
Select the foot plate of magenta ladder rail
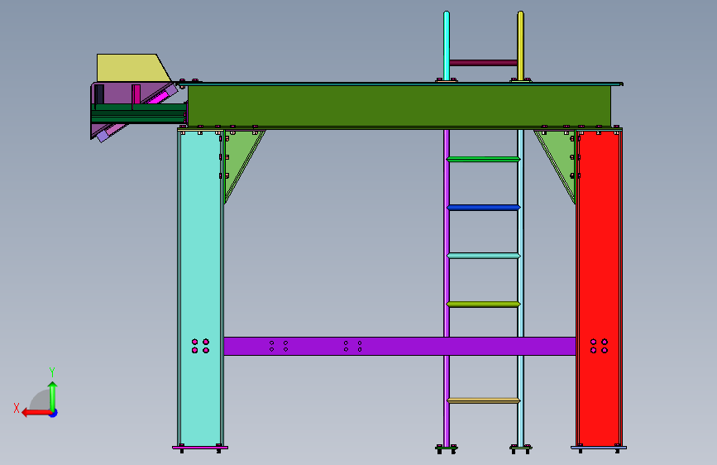(447, 448)
